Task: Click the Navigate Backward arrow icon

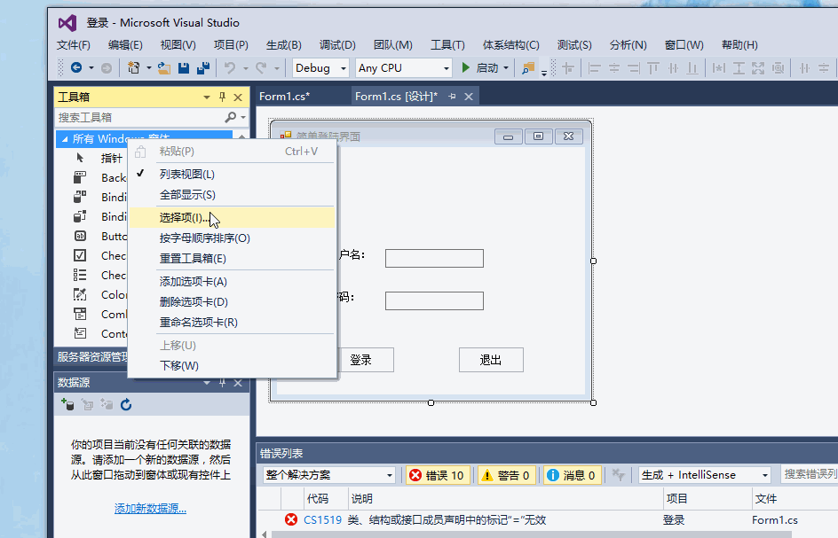Action: pyautogui.click(x=76, y=67)
